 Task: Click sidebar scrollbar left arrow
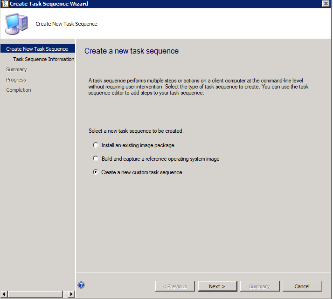click(4, 294)
